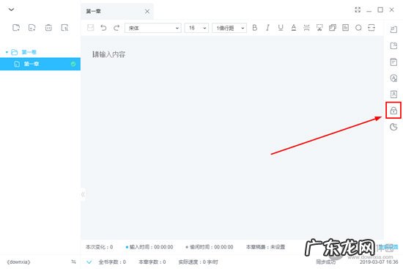Click the 本章字数 : 0 counter

pyautogui.click(x=152, y=262)
